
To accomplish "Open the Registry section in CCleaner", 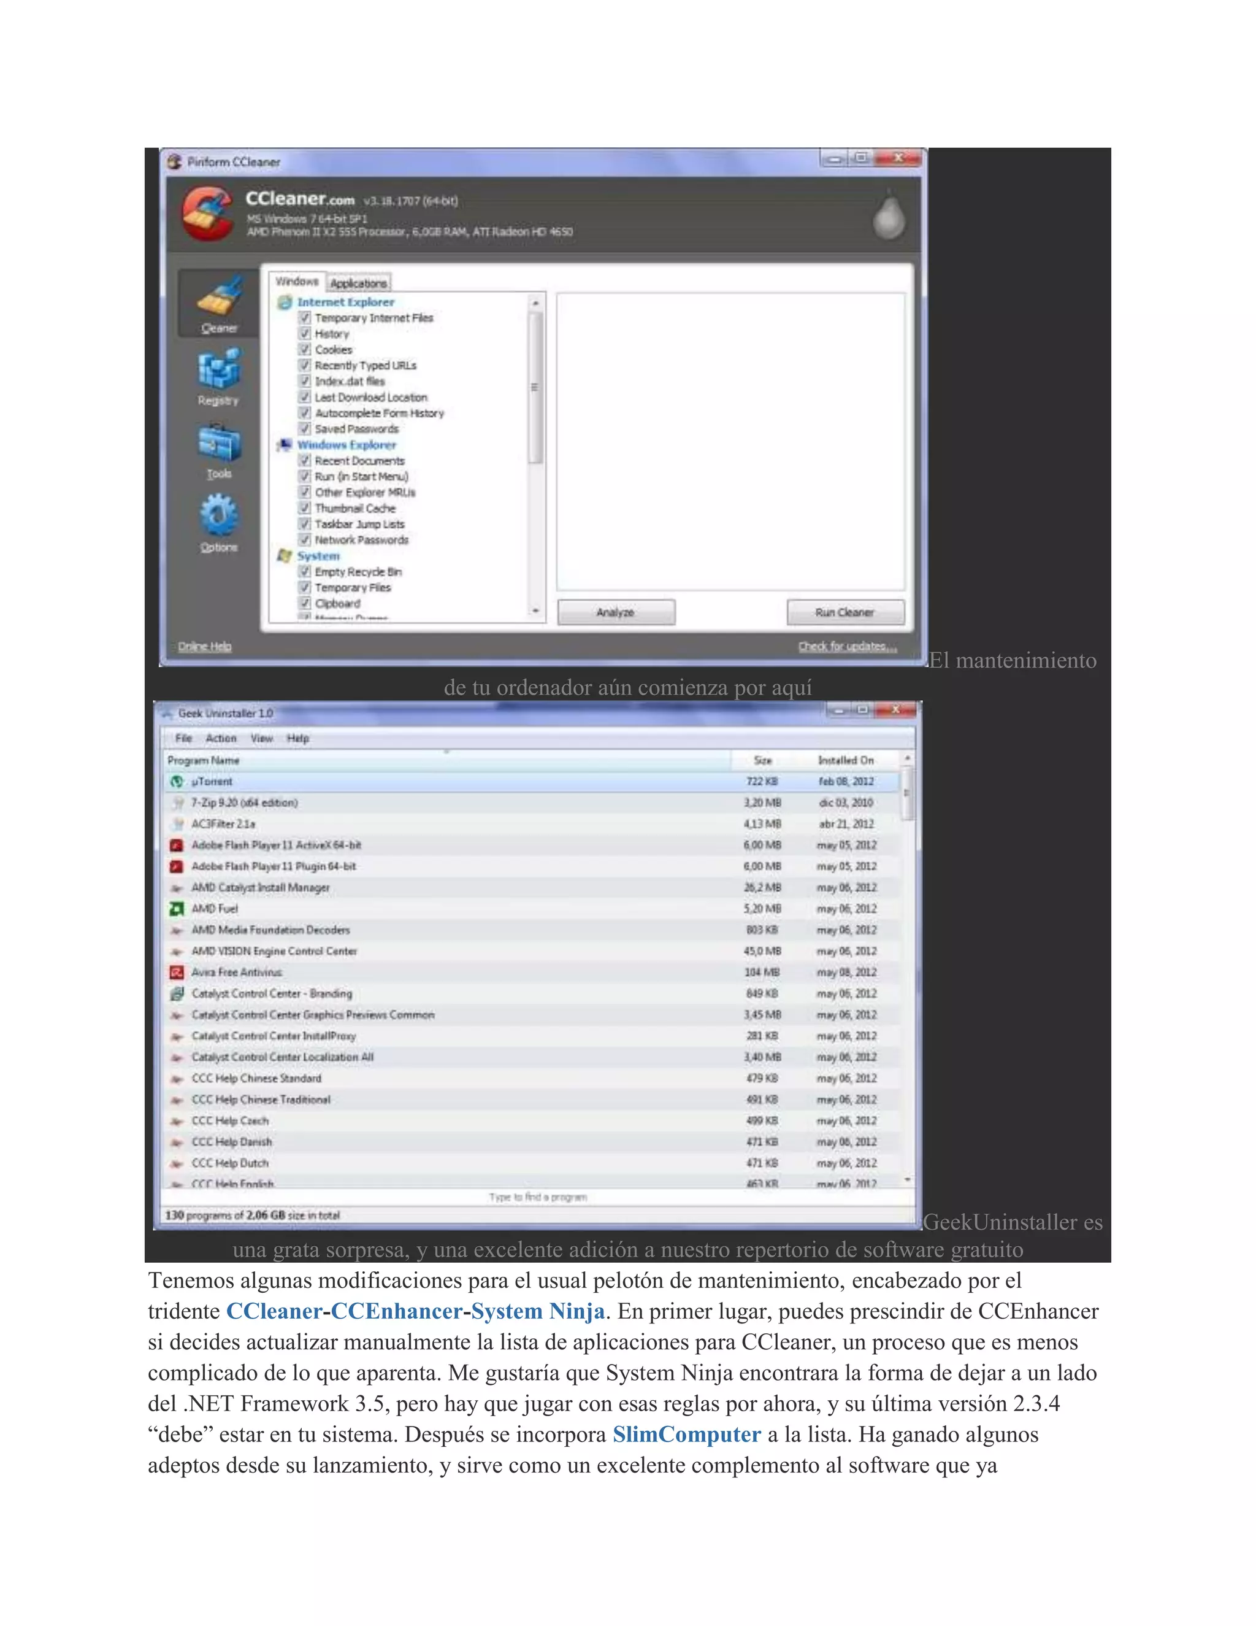I will pos(219,377).
